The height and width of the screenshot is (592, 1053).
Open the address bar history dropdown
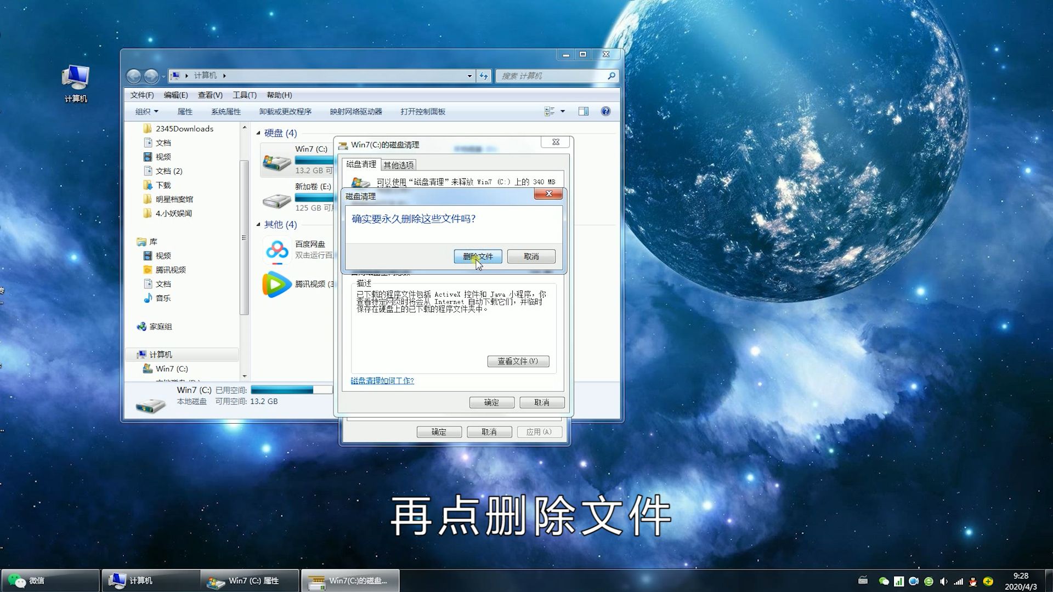point(469,76)
